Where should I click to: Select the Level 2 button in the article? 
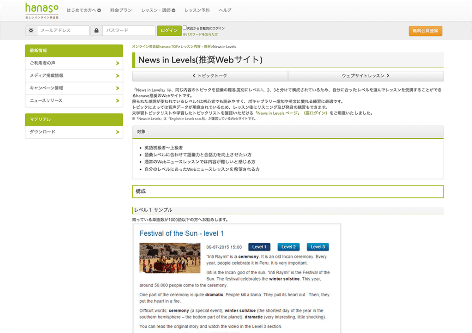pyautogui.click(x=288, y=247)
